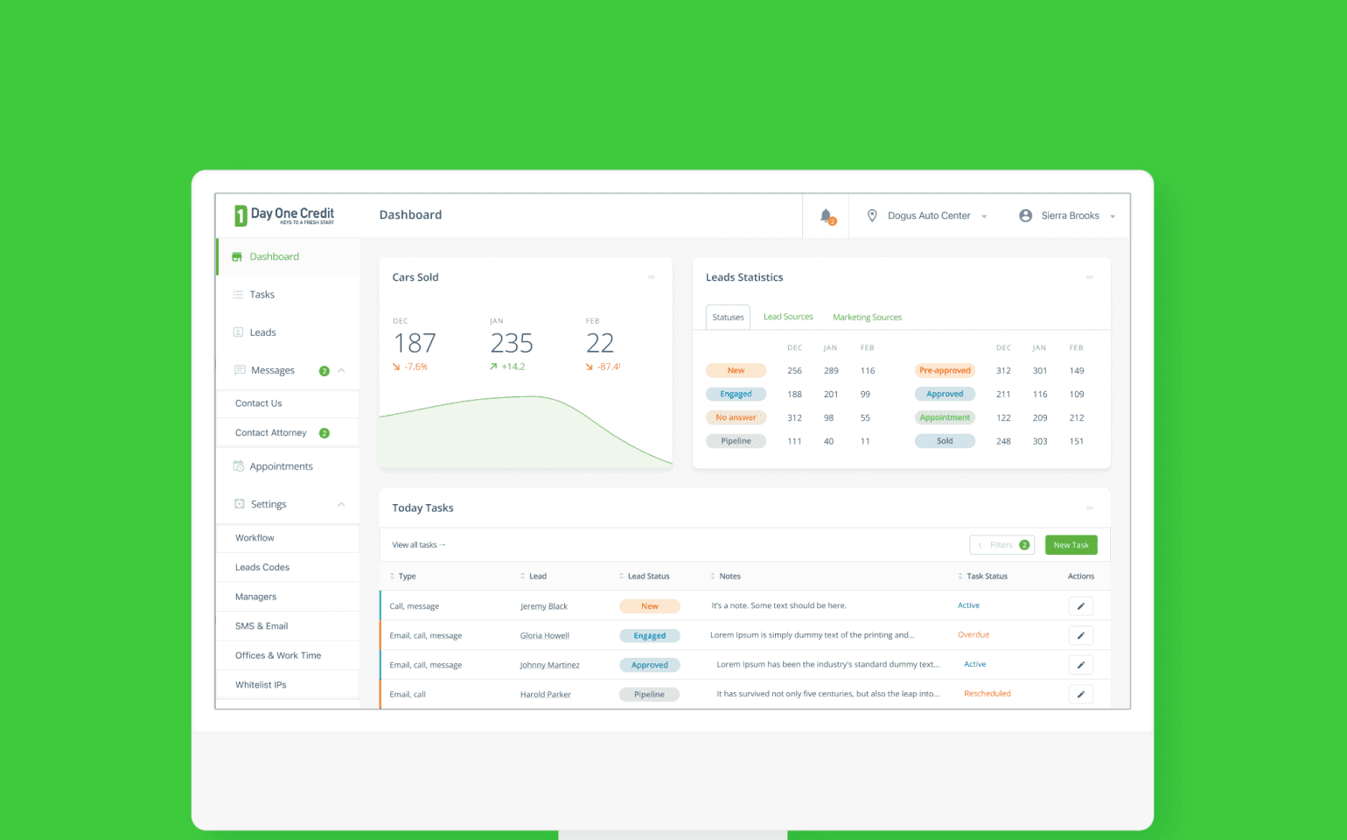Open Workflow settings
1347x840 pixels.
[288, 538]
